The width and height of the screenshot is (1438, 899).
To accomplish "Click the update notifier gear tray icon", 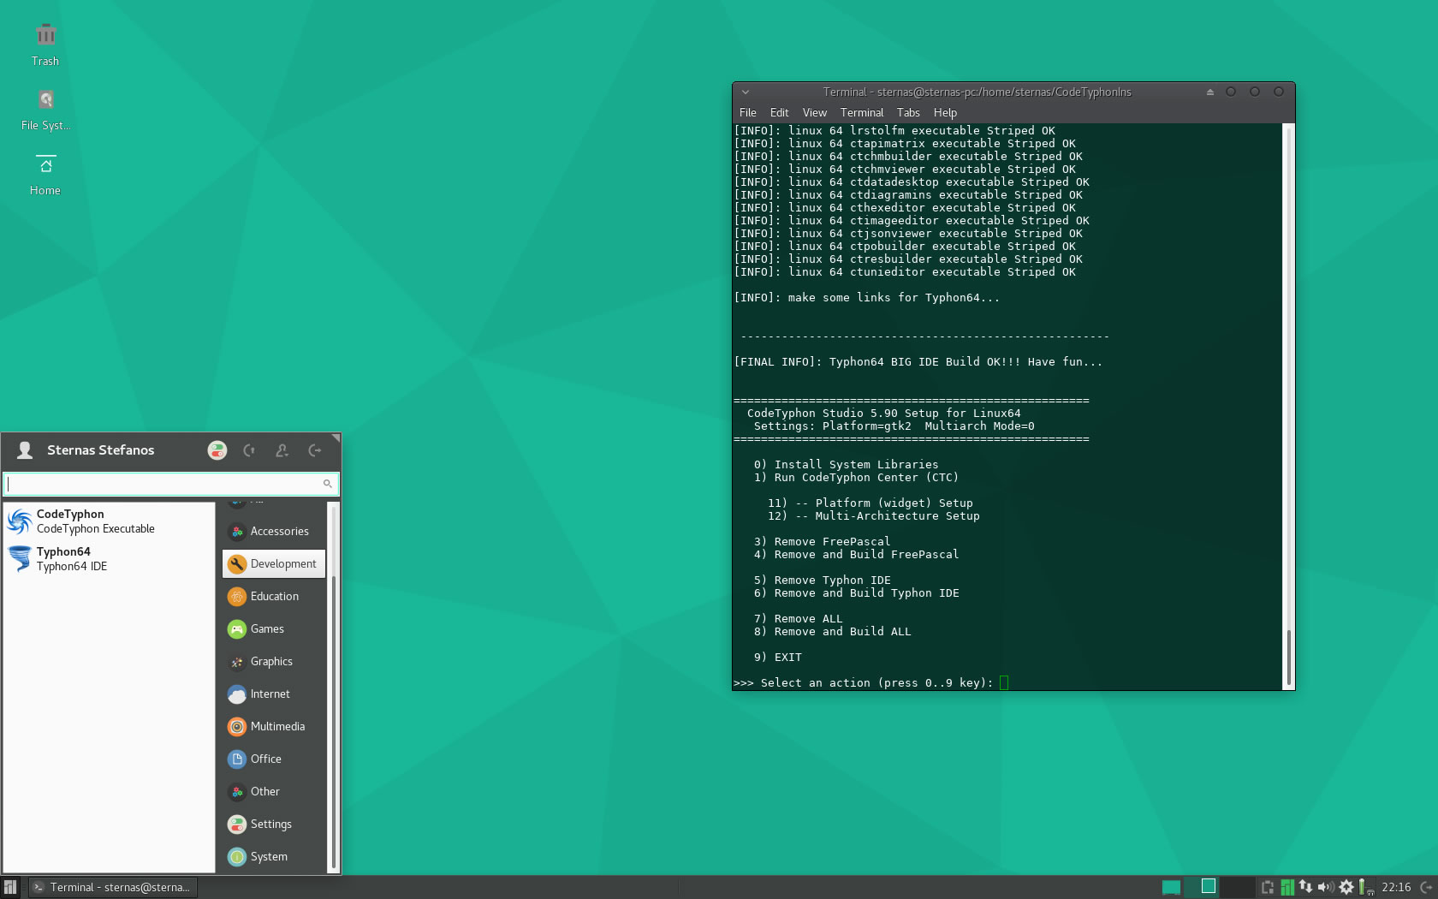I will coord(1346,888).
